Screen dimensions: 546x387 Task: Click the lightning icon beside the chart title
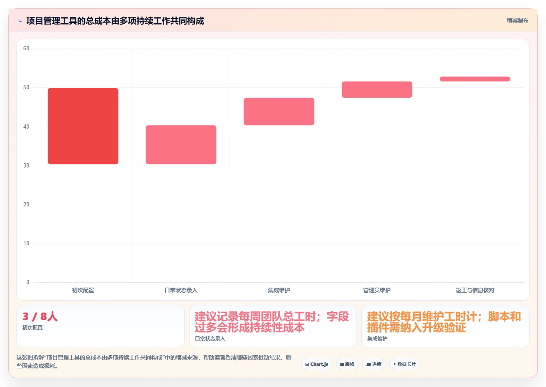(20, 21)
